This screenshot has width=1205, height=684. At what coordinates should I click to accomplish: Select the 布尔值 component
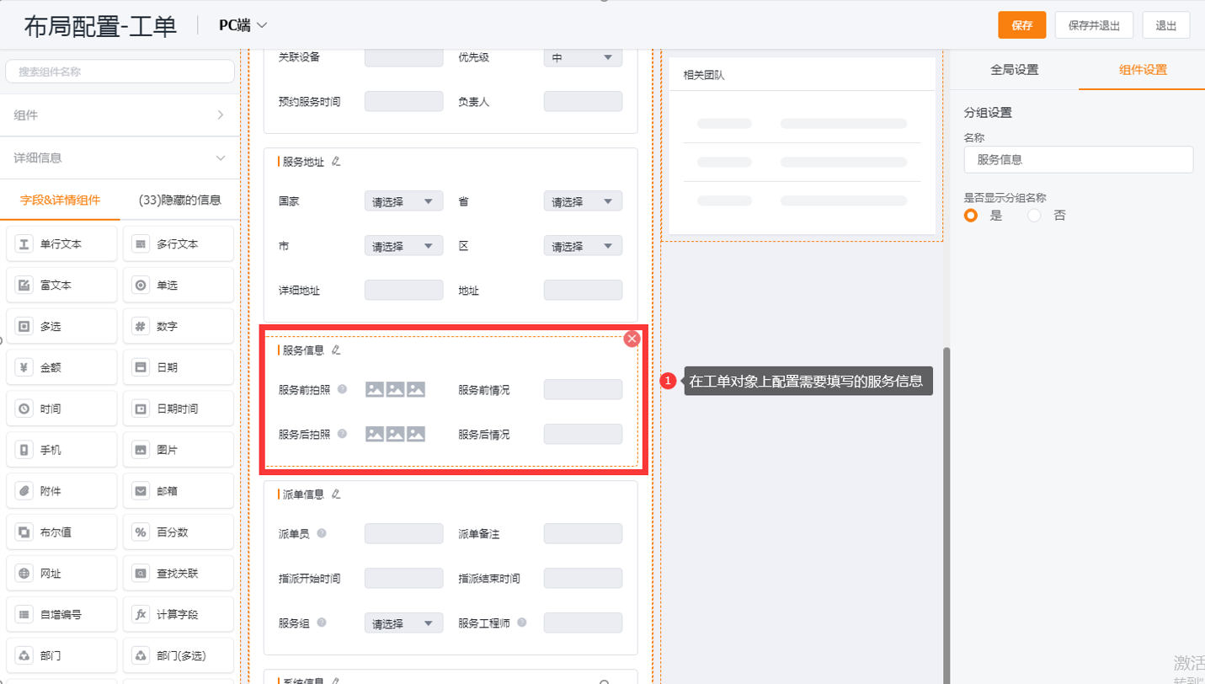[61, 532]
